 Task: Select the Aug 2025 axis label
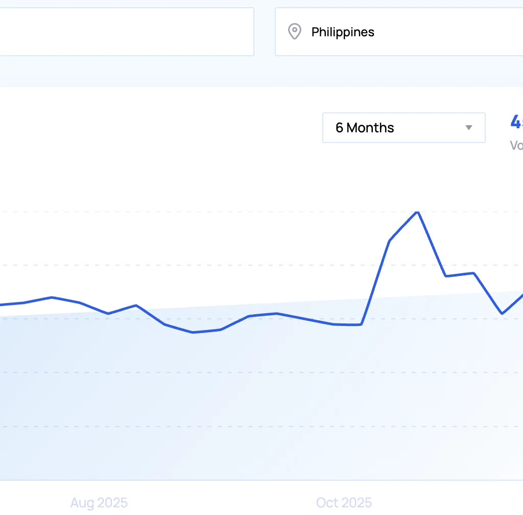tap(98, 503)
